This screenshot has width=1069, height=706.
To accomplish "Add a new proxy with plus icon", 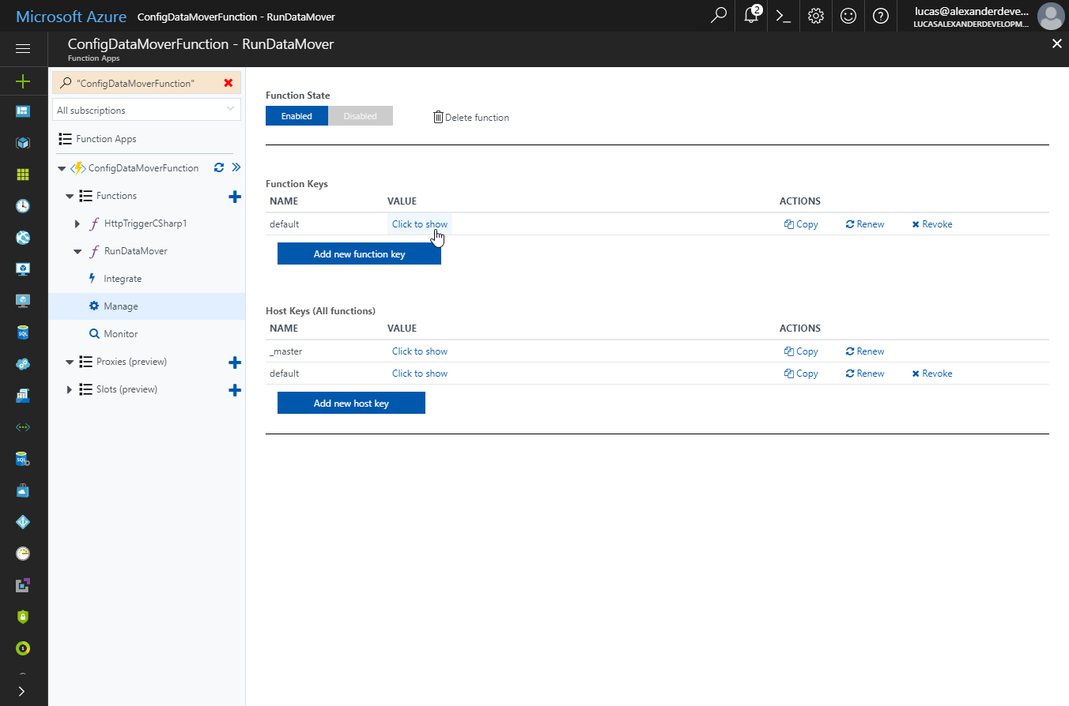I will (235, 362).
